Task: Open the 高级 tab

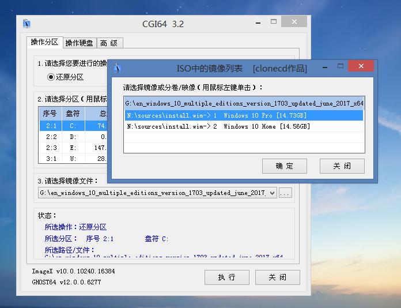Action: pos(109,43)
